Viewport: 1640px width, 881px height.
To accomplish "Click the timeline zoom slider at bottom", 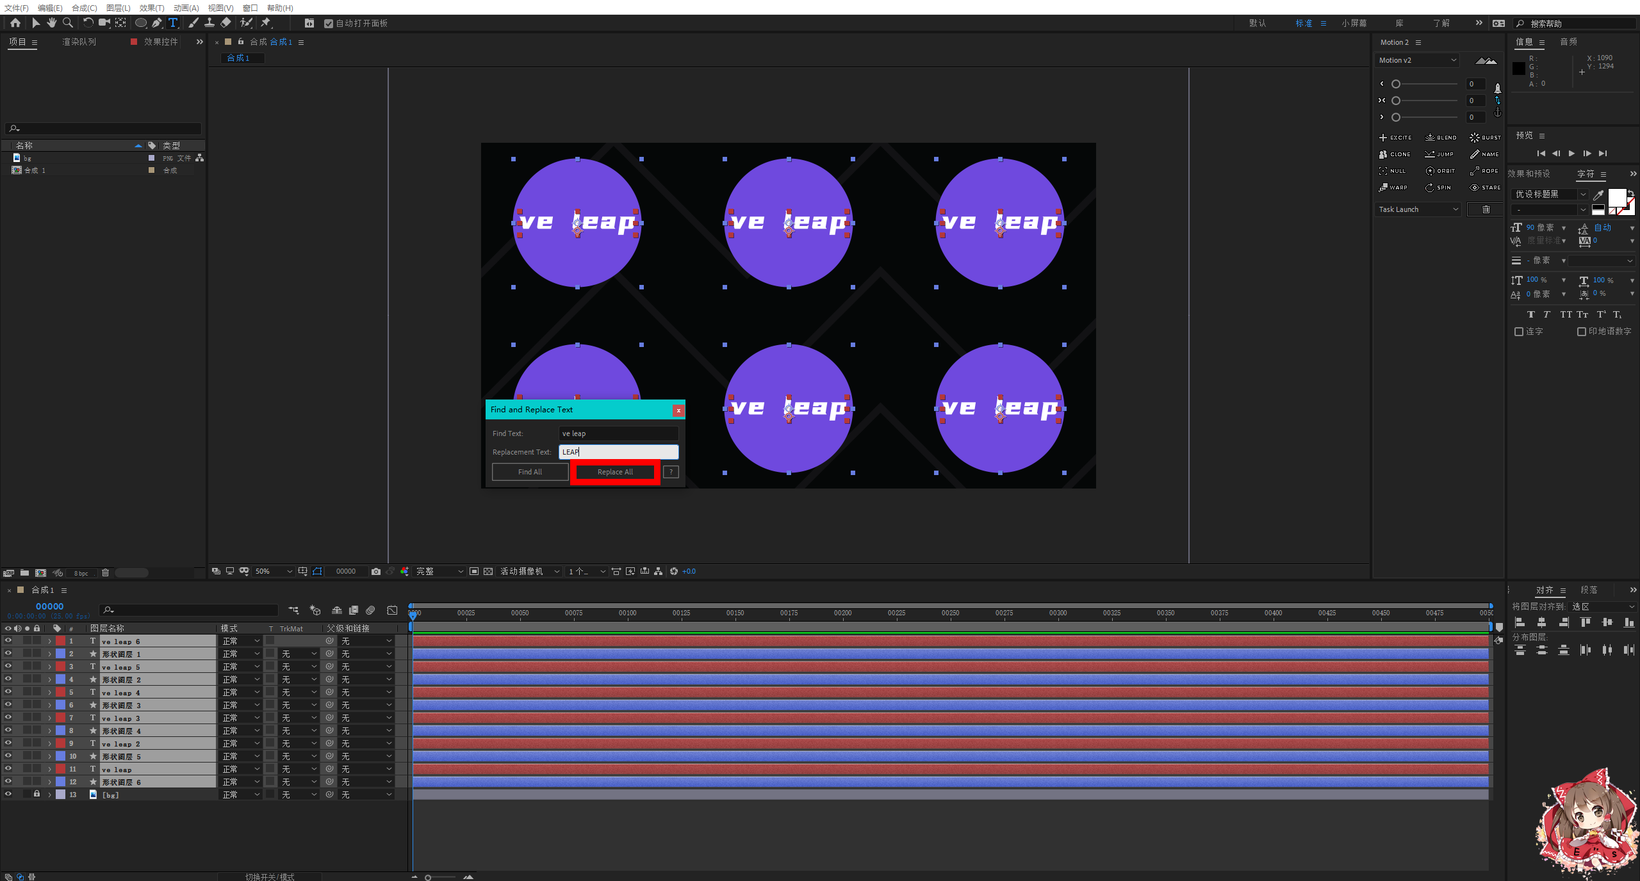I will (428, 877).
